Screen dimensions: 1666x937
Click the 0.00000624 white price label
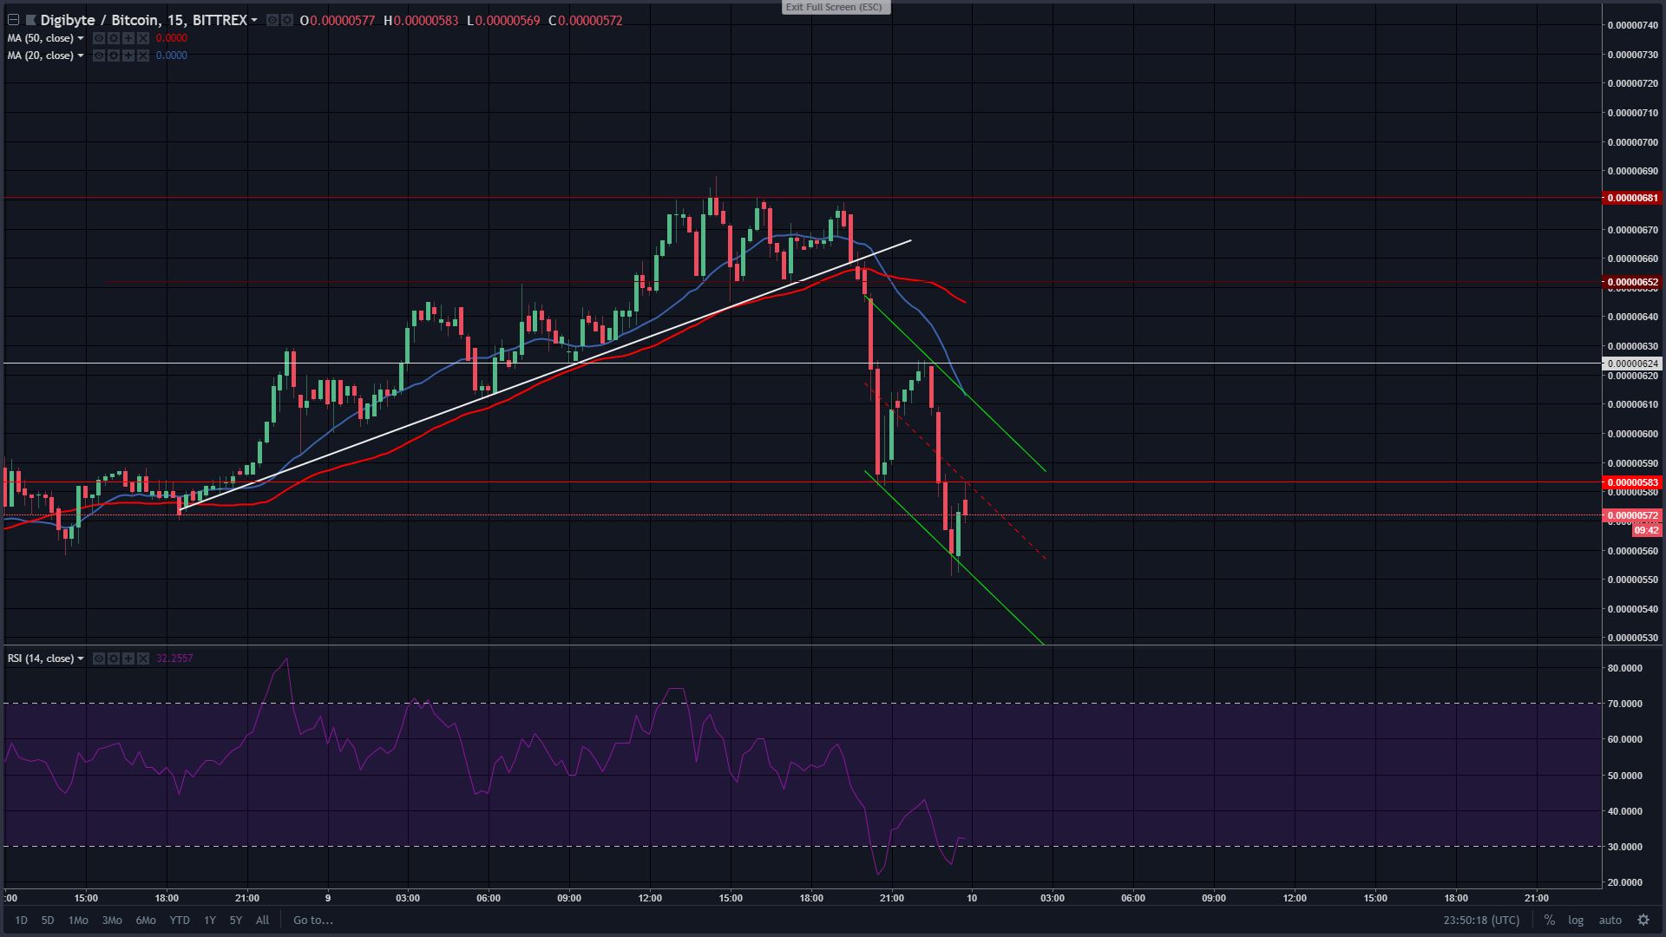pyautogui.click(x=1631, y=364)
